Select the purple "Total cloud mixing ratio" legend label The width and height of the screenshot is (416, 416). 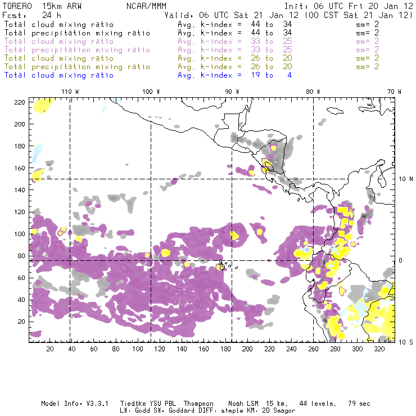tap(59, 42)
